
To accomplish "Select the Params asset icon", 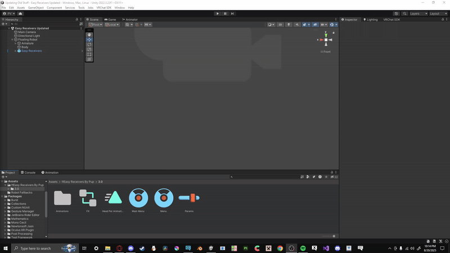I will pyautogui.click(x=189, y=198).
